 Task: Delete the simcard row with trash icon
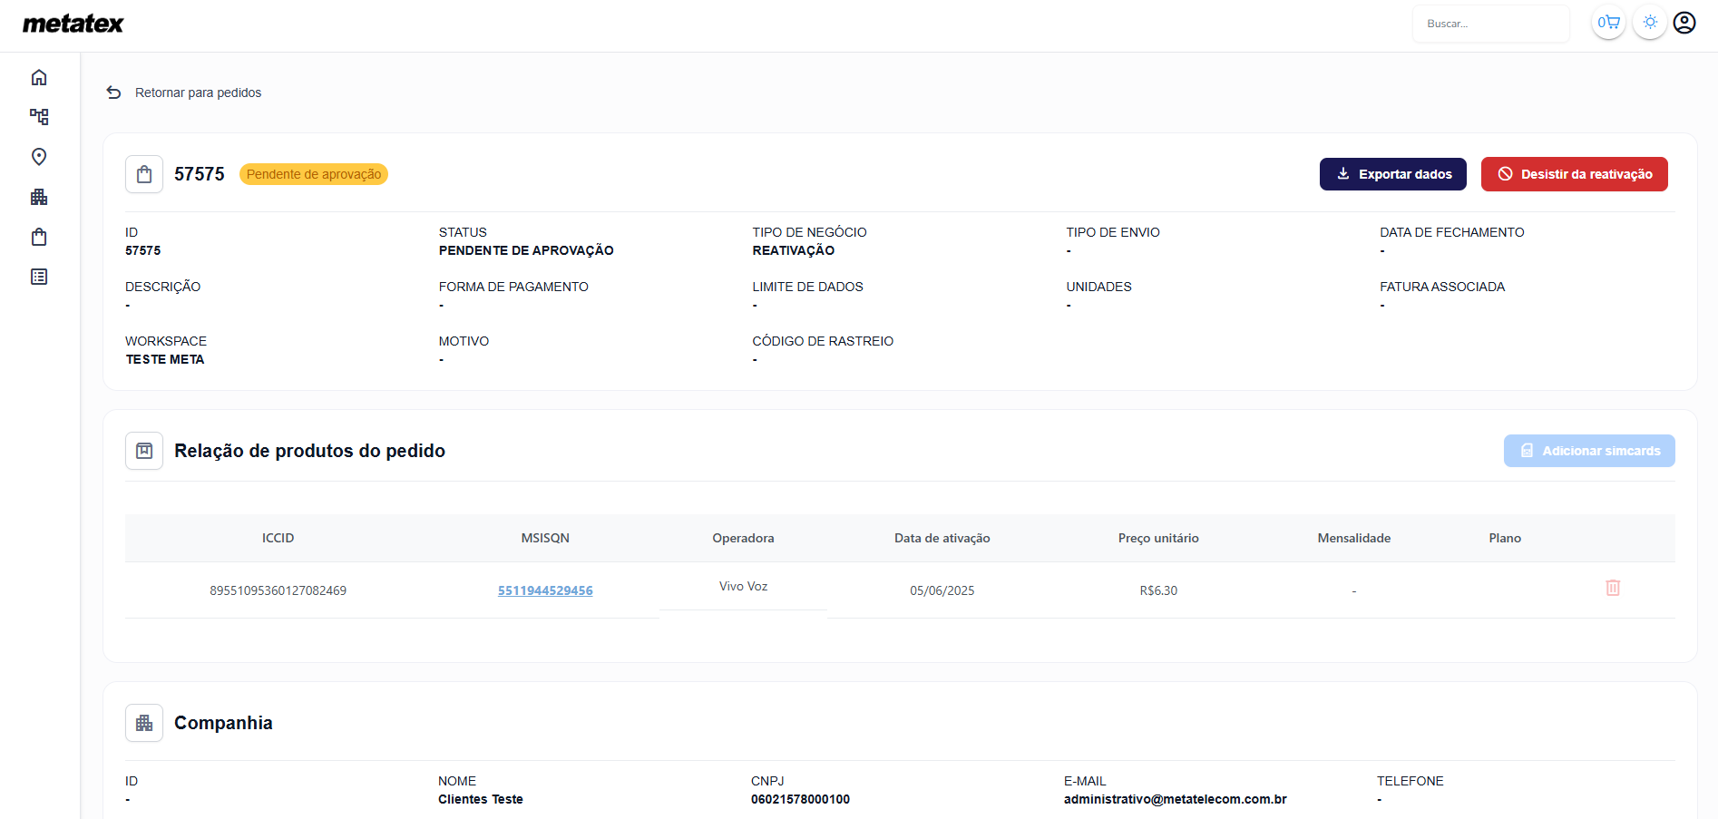1613,588
